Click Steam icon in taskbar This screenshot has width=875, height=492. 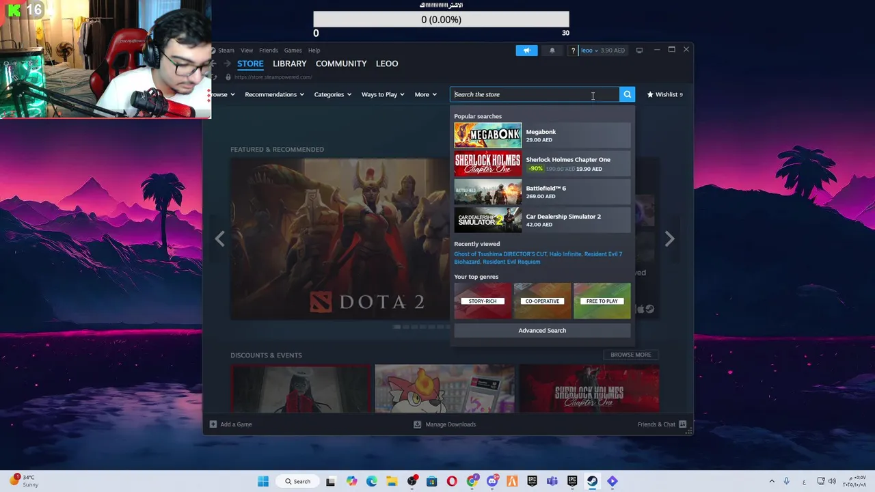592,481
